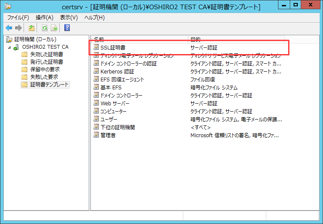Open the 表示(V) menu
Image resolution: width=323 pixels, height=224 pixels.
69,18
